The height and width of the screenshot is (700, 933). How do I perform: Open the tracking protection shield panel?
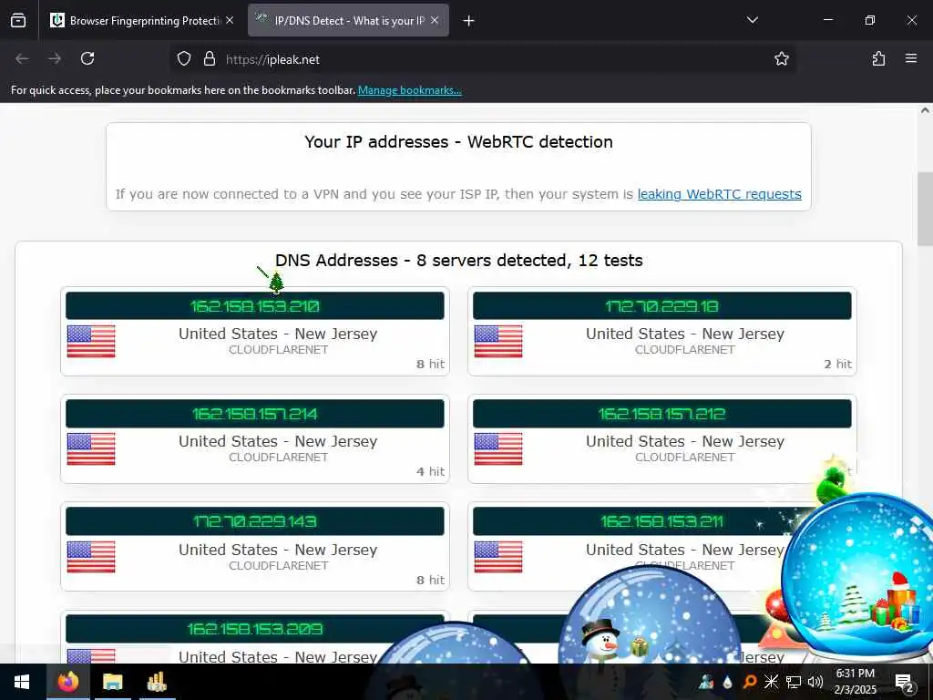[x=184, y=59]
